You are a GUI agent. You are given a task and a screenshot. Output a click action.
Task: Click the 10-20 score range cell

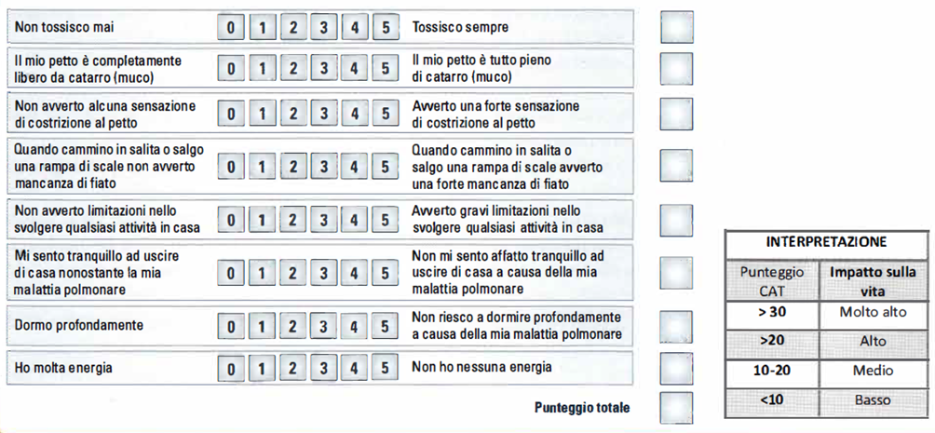pyautogui.click(x=772, y=371)
